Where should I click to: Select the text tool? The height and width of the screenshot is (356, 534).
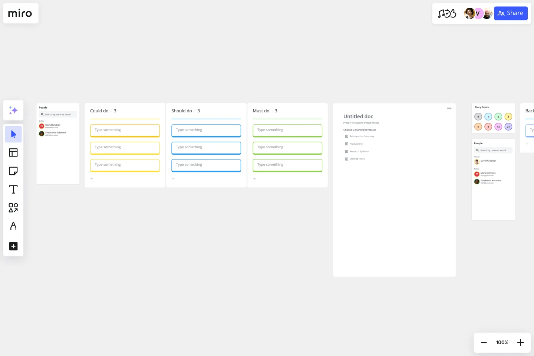click(13, 189)
